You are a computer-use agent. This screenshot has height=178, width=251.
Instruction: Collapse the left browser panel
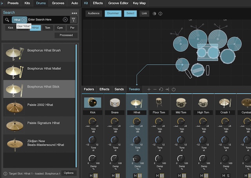[2, 3]
